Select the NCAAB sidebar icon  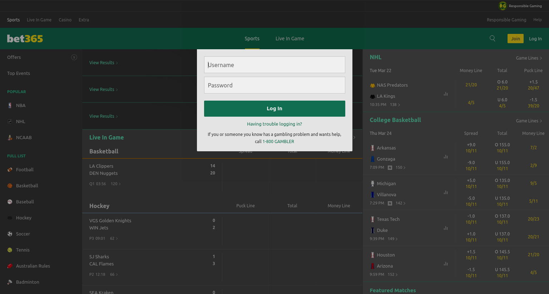(x=10, y=137)
